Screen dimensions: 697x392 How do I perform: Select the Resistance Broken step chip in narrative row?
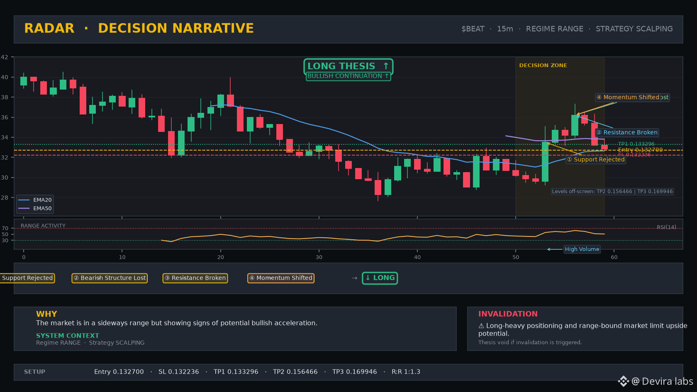195,278
